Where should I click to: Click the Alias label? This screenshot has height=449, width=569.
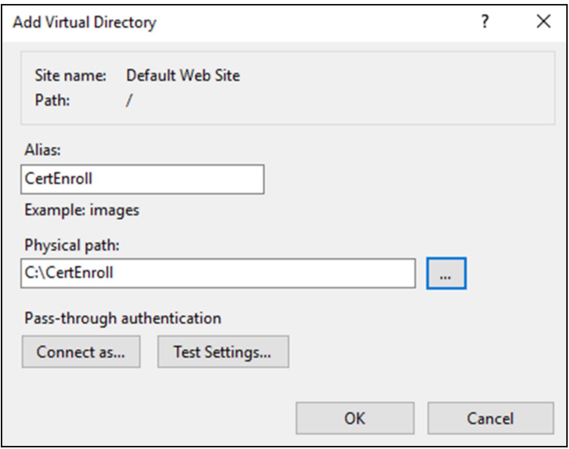click(42, 150)
